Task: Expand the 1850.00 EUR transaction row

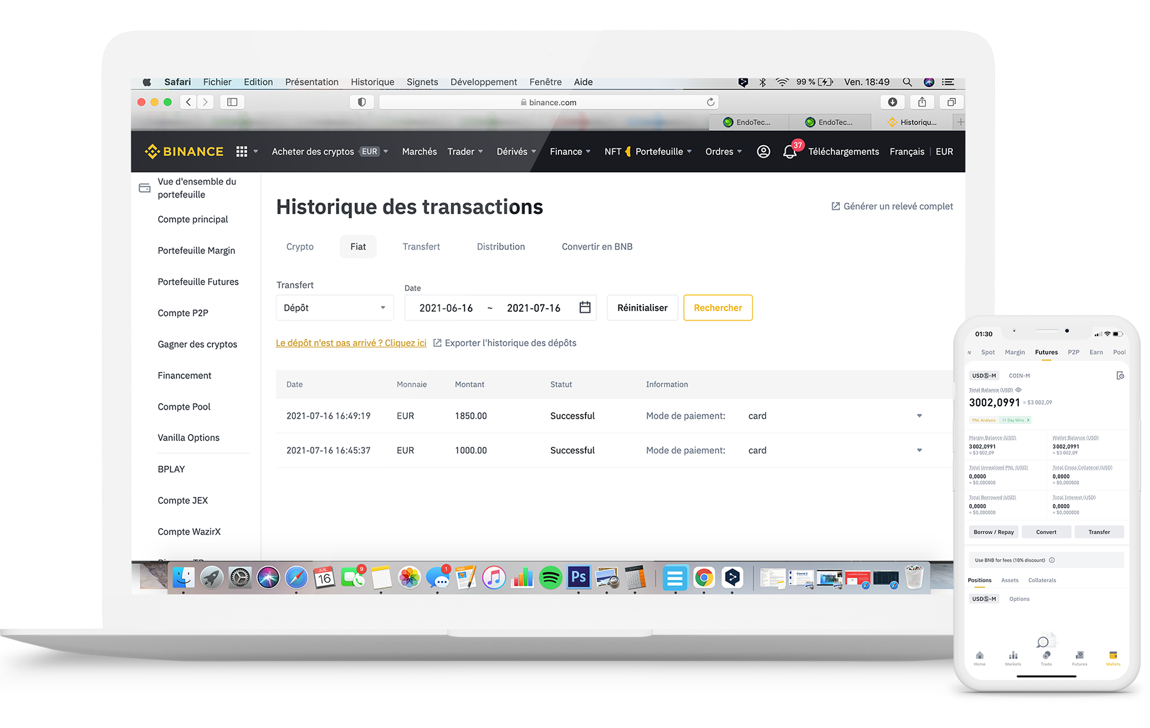Action: pyautogui.click(x=919, y=416)
